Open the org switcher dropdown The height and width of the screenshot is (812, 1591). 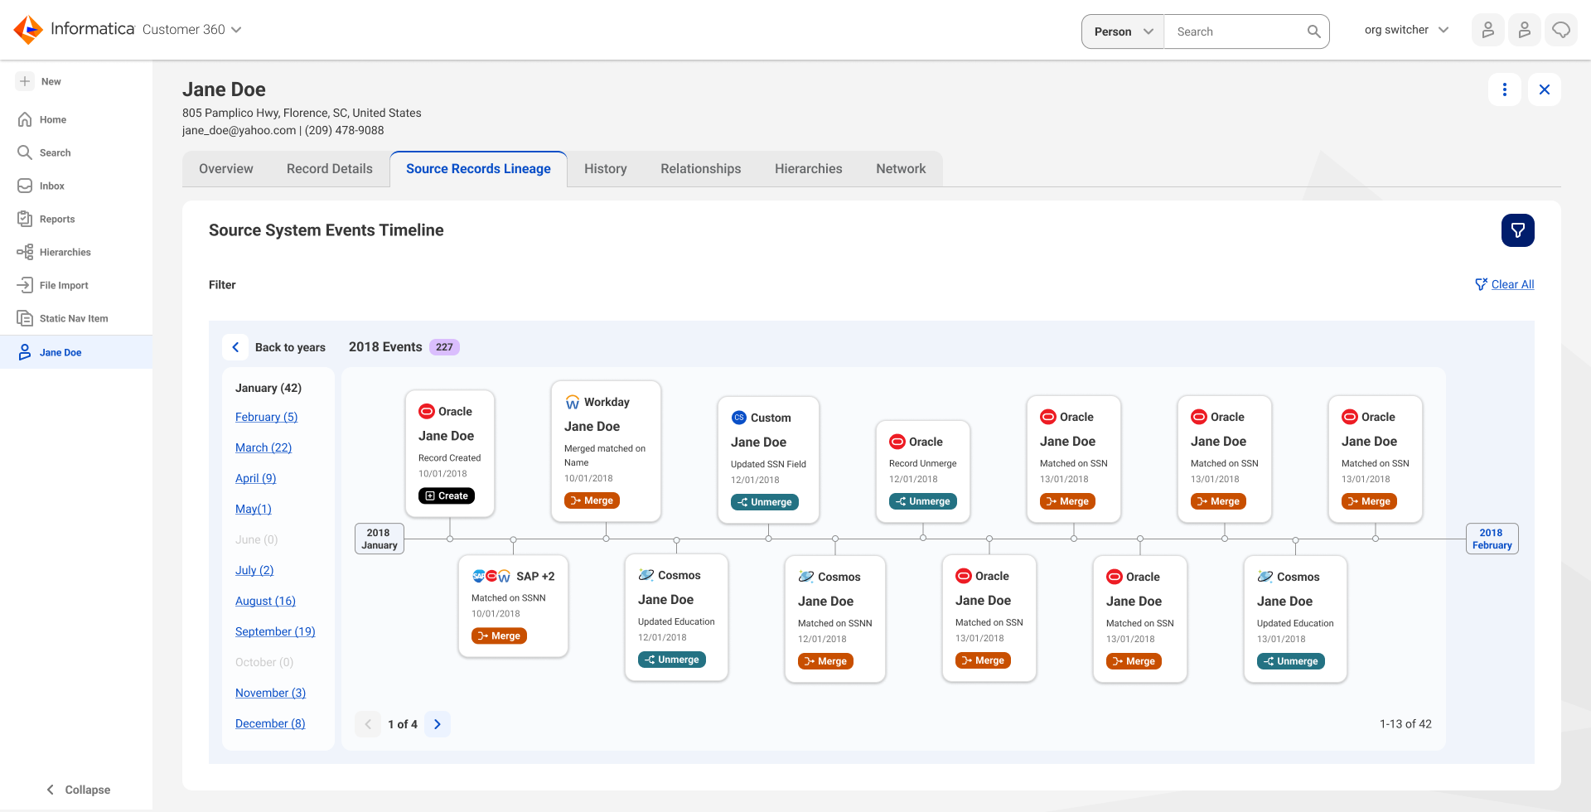tap(1407, 30)
